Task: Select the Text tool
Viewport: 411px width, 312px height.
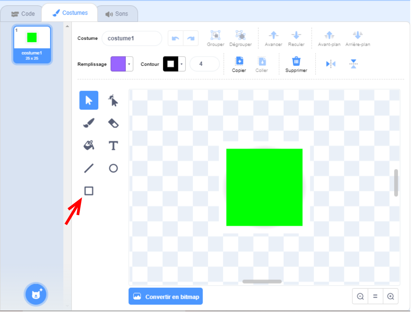Action: tap(113, 145)
